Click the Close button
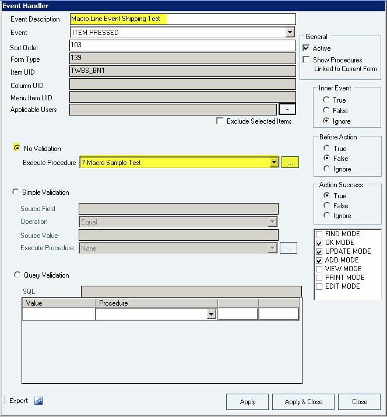This screenshot has width=387, height=417. point(360,402)
